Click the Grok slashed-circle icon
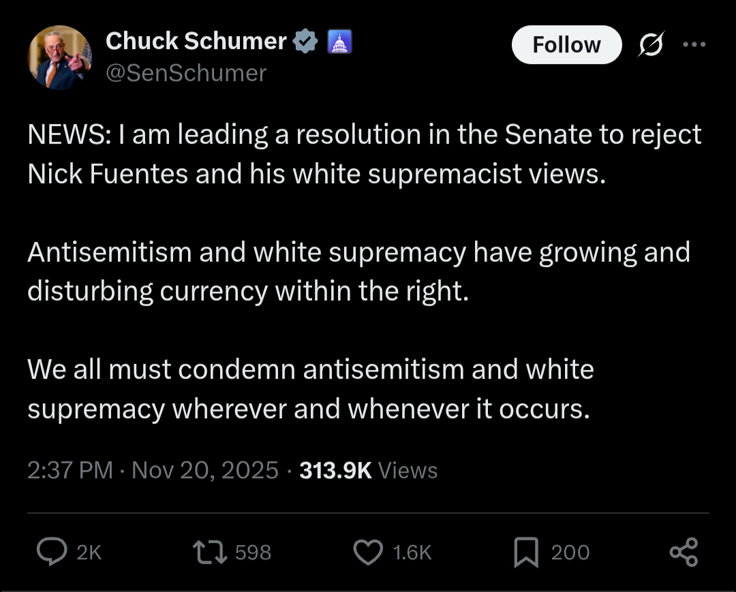Viewport: 736px width, 592px height. (x=651, y=45)
